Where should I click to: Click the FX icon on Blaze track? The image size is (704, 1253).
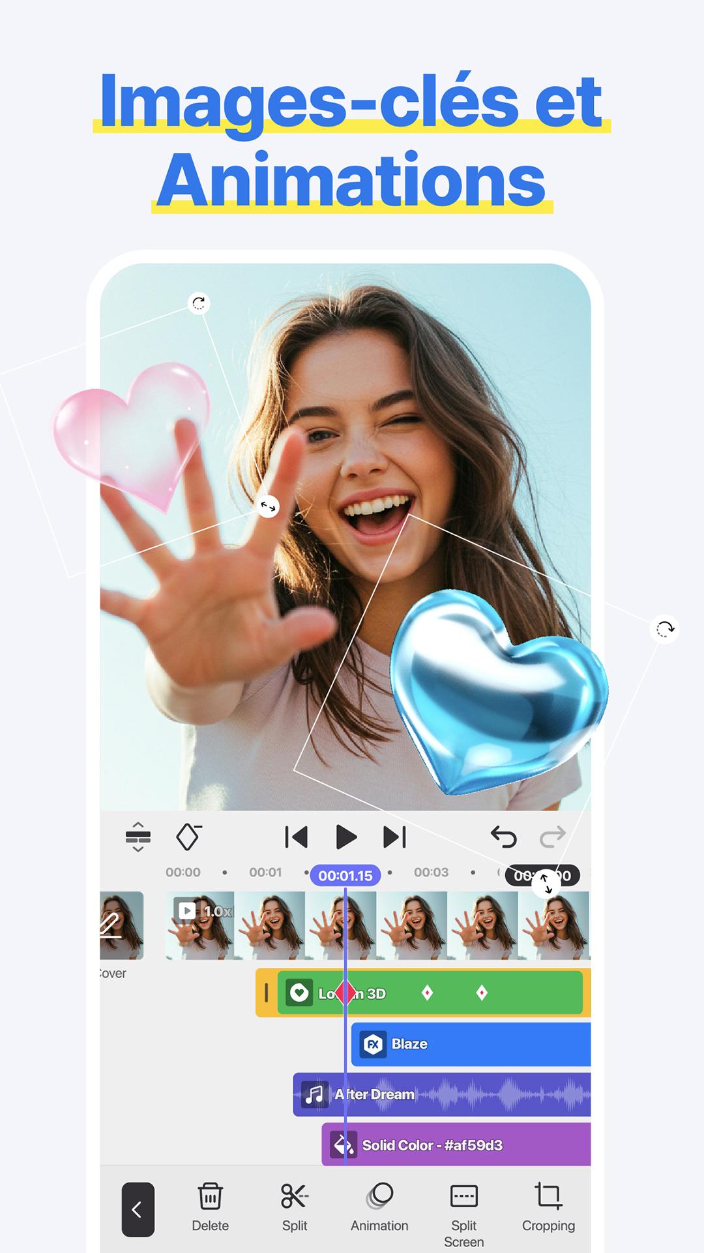coord(373,1044)
